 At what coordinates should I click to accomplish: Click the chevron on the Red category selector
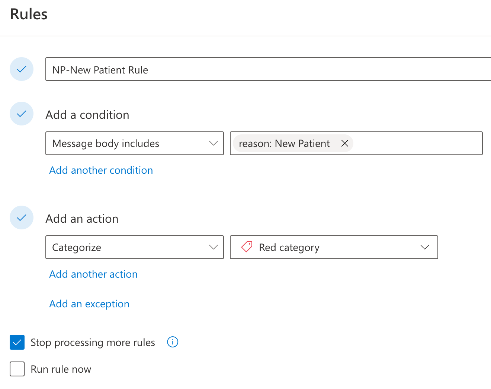(425, 247)
